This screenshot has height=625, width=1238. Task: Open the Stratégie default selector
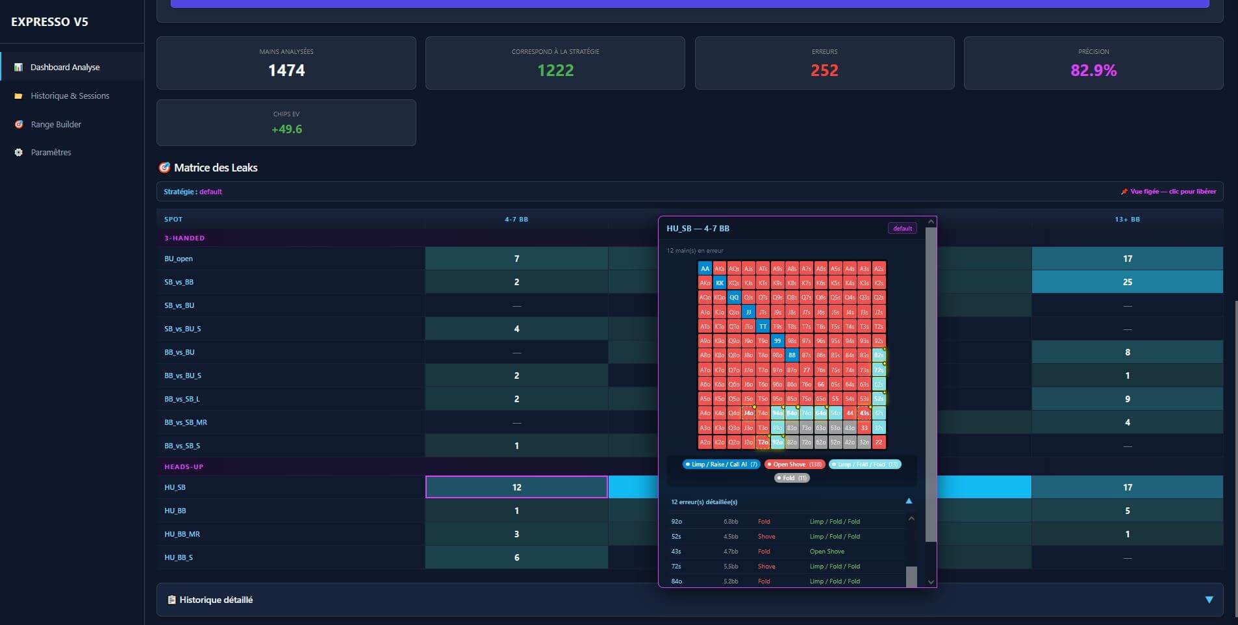coord(210,192)
